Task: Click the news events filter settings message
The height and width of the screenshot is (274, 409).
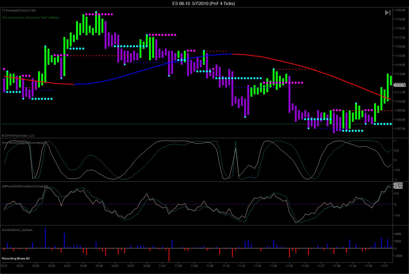Action: coord(31,17)
